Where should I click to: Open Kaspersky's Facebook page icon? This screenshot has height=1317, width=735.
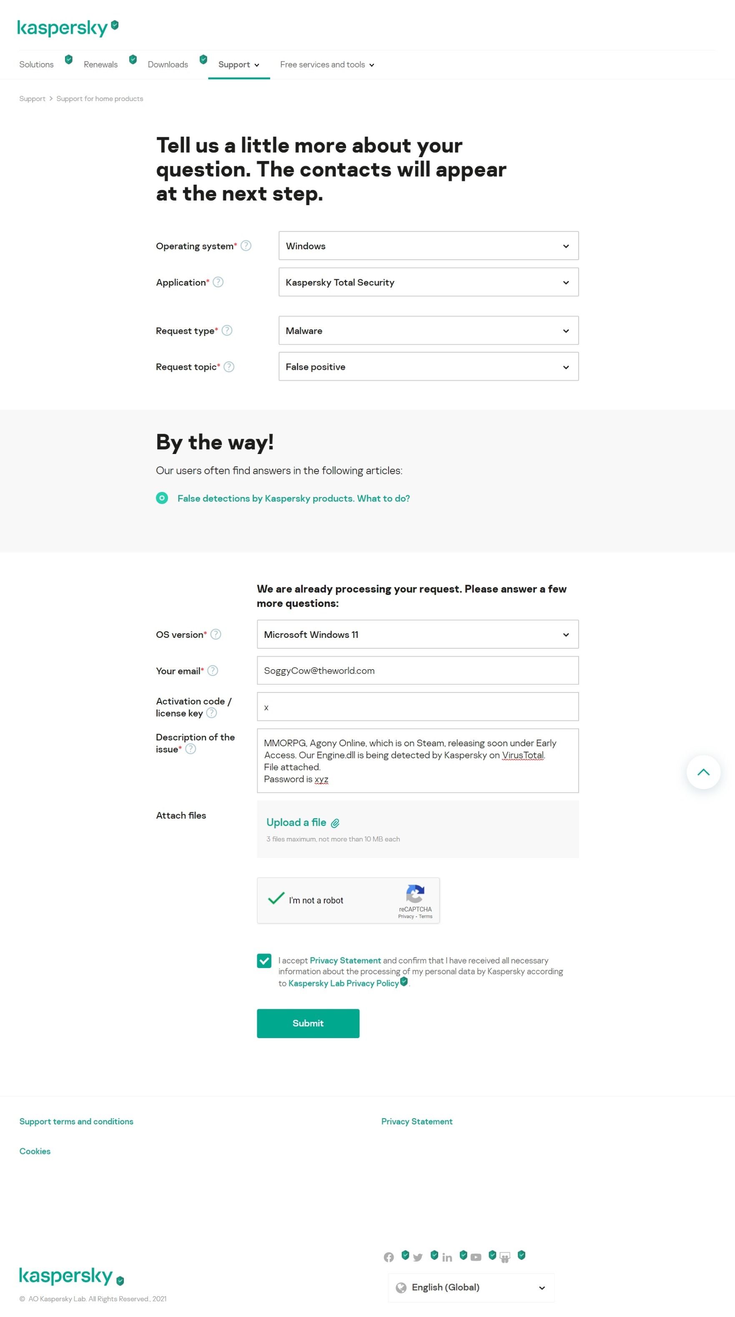(389, 1257)
